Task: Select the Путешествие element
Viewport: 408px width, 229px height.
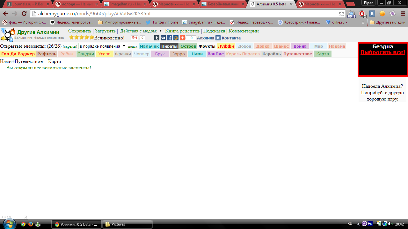Action: [298, 54]
